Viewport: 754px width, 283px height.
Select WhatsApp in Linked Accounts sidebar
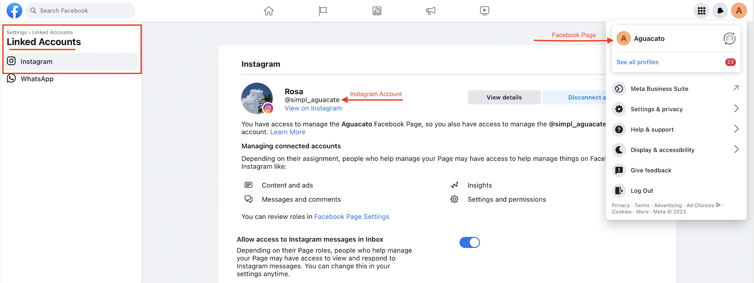point(71,79)
